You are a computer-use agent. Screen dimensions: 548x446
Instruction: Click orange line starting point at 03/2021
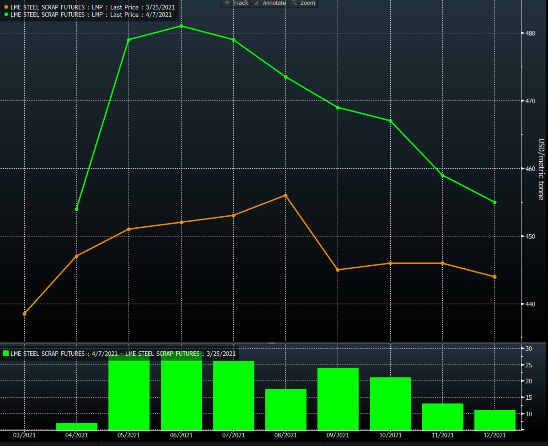pos(24,314)
